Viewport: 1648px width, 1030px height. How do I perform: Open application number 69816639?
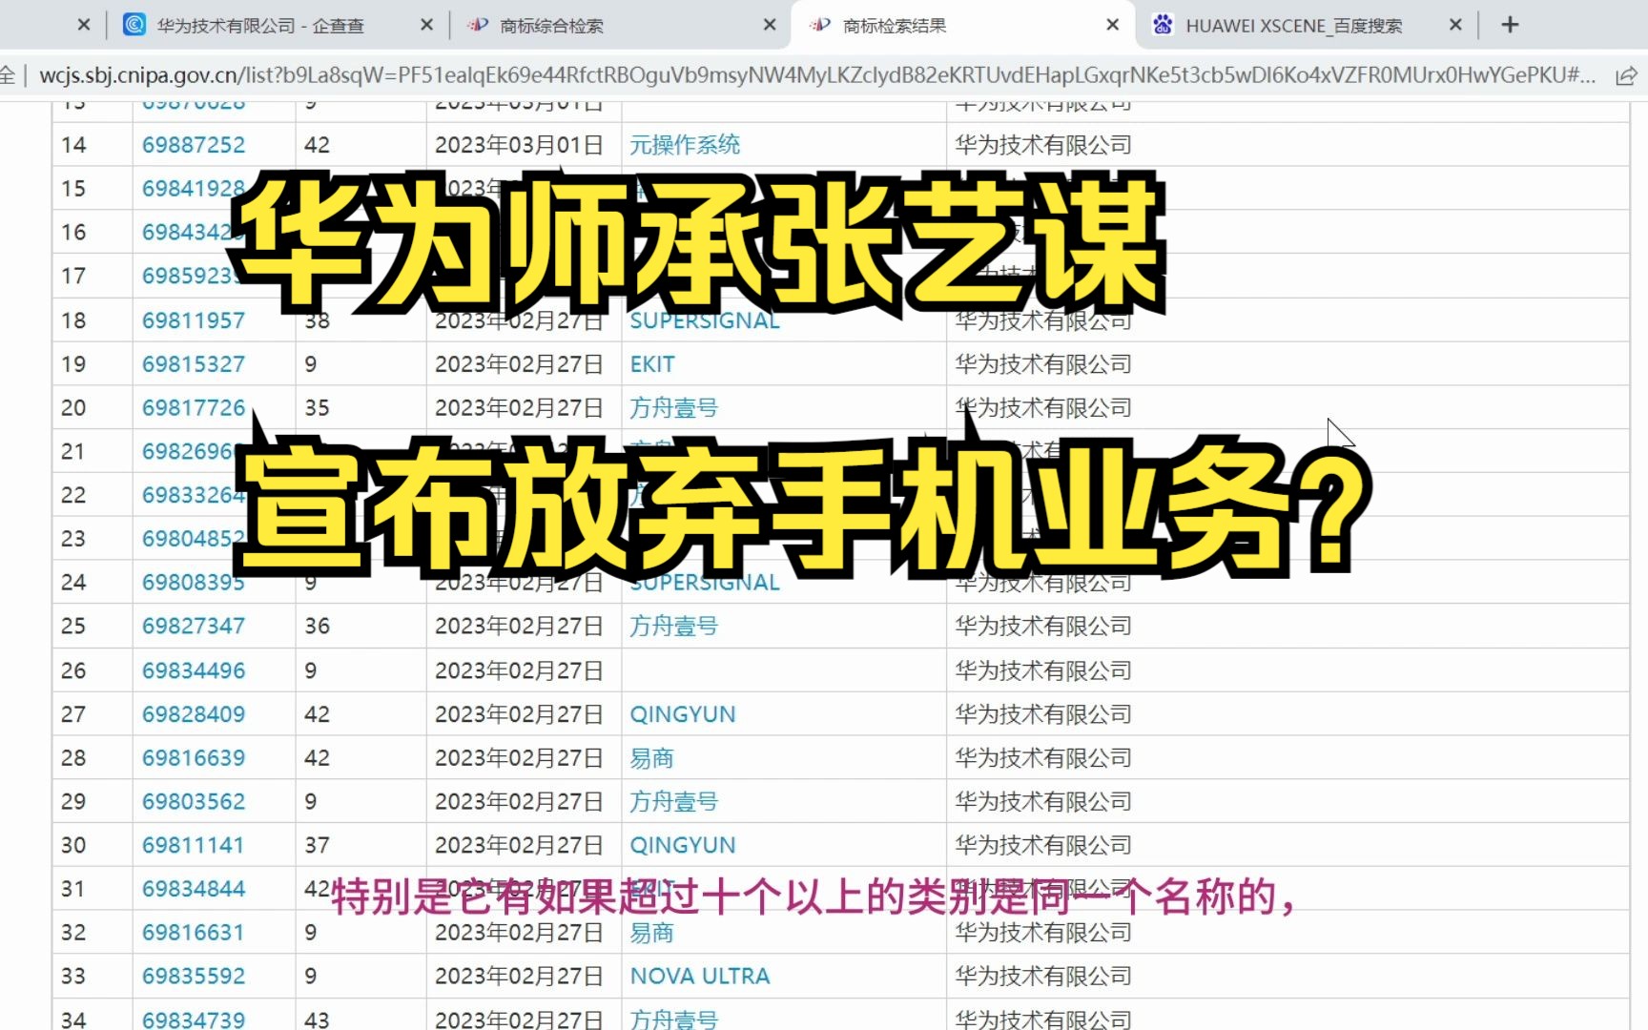[x=194, y=758]
